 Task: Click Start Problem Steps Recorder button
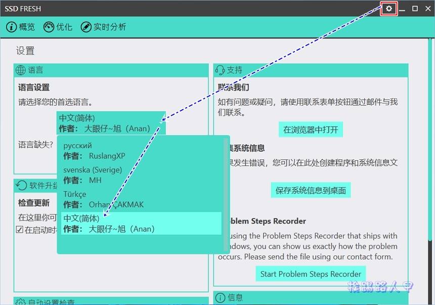point(311,274)
